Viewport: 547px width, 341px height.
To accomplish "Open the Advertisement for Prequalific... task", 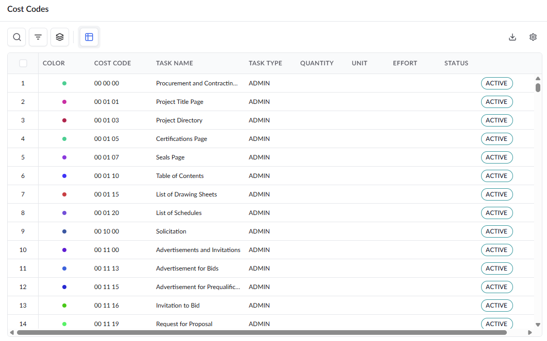I will point(198,286).
